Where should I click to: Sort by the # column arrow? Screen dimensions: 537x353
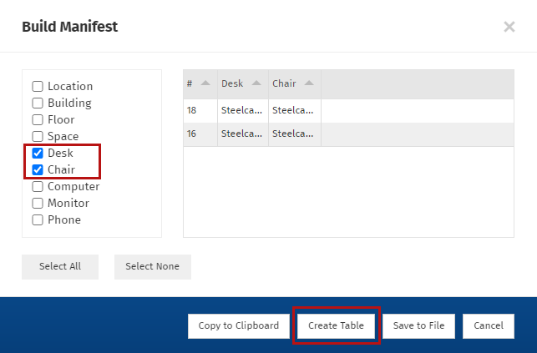pyautogui.click(x=205, y=83)
